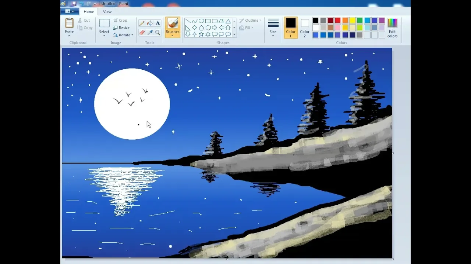Switch active color to Color 2
471x264 pixels.
pos(305,27)
